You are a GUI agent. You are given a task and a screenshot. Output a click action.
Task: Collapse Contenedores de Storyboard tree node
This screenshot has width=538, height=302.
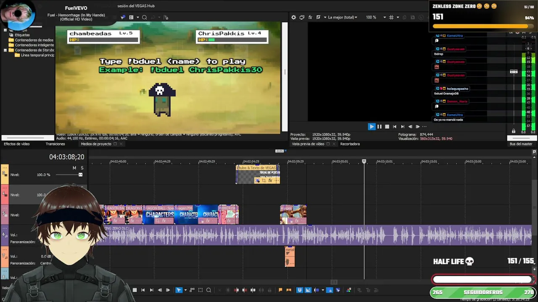point(5,50)
